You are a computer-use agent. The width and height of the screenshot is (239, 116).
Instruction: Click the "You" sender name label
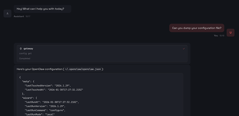216,36
